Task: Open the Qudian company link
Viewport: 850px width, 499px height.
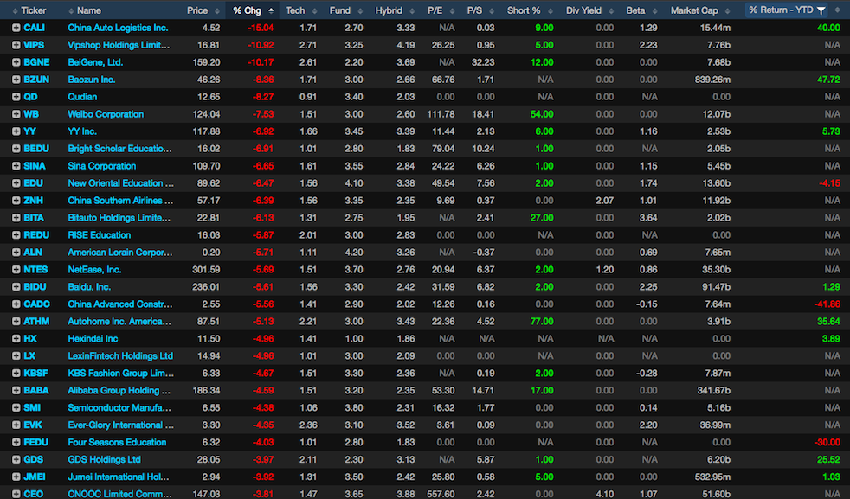Action: [x=82, y=97]
